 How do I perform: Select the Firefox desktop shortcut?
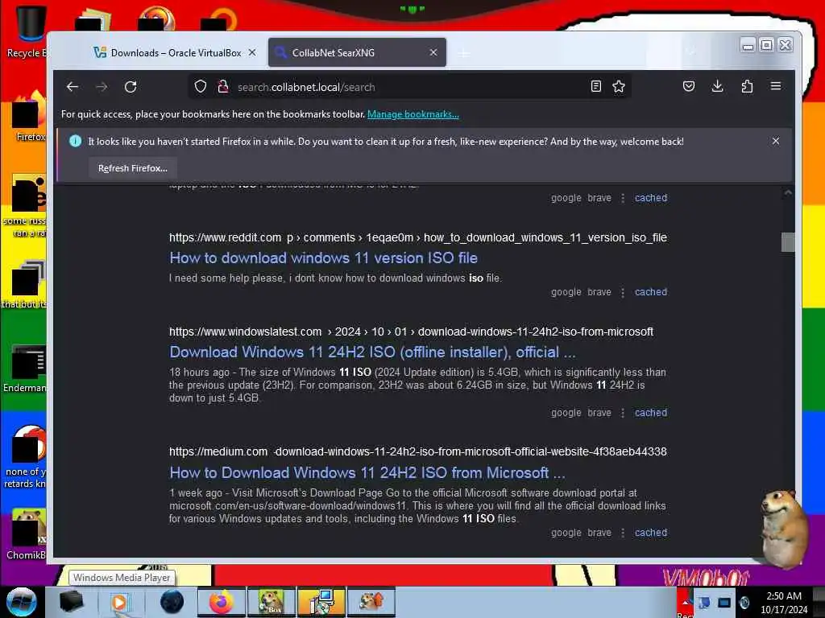pyautogui.click(x=29, y=117)
